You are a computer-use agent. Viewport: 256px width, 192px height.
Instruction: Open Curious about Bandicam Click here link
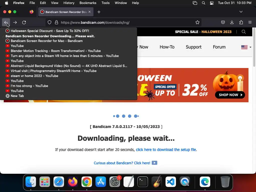click(x=122, y=163)
